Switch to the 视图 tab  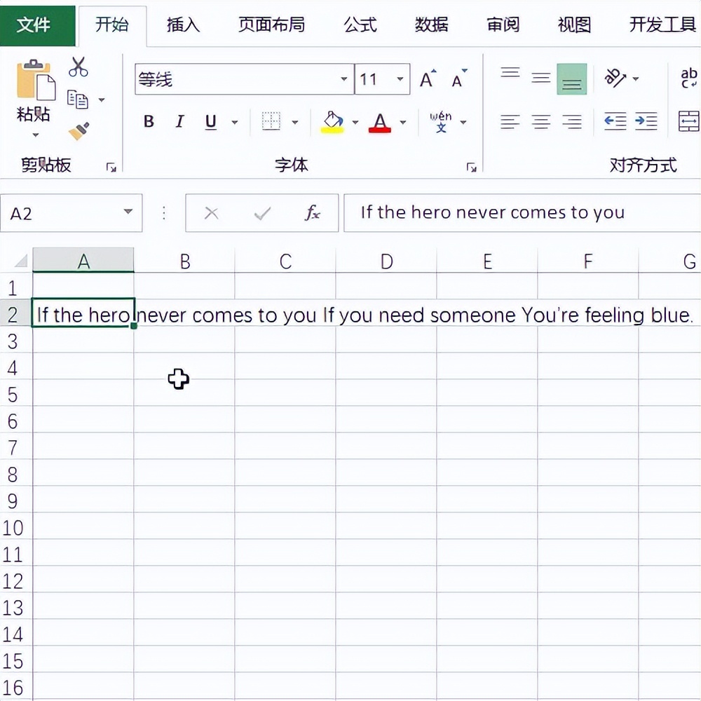coord(575,25)
